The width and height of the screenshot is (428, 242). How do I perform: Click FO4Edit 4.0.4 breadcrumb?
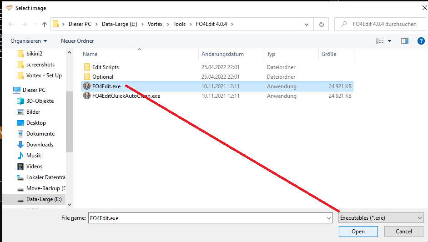tap(211, 24)
